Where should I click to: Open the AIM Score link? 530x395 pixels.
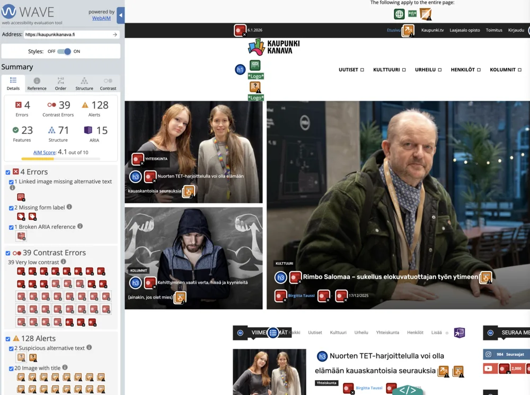click(45, 152)
